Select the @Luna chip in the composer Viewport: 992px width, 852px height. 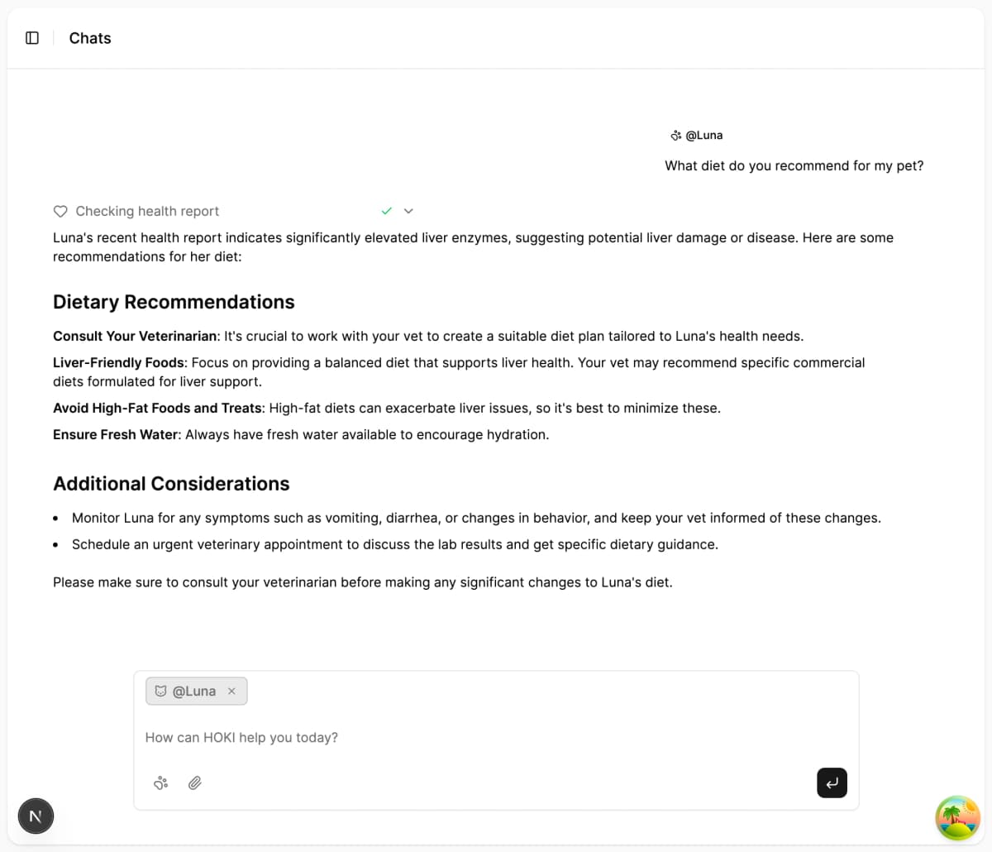click(194, 691)
